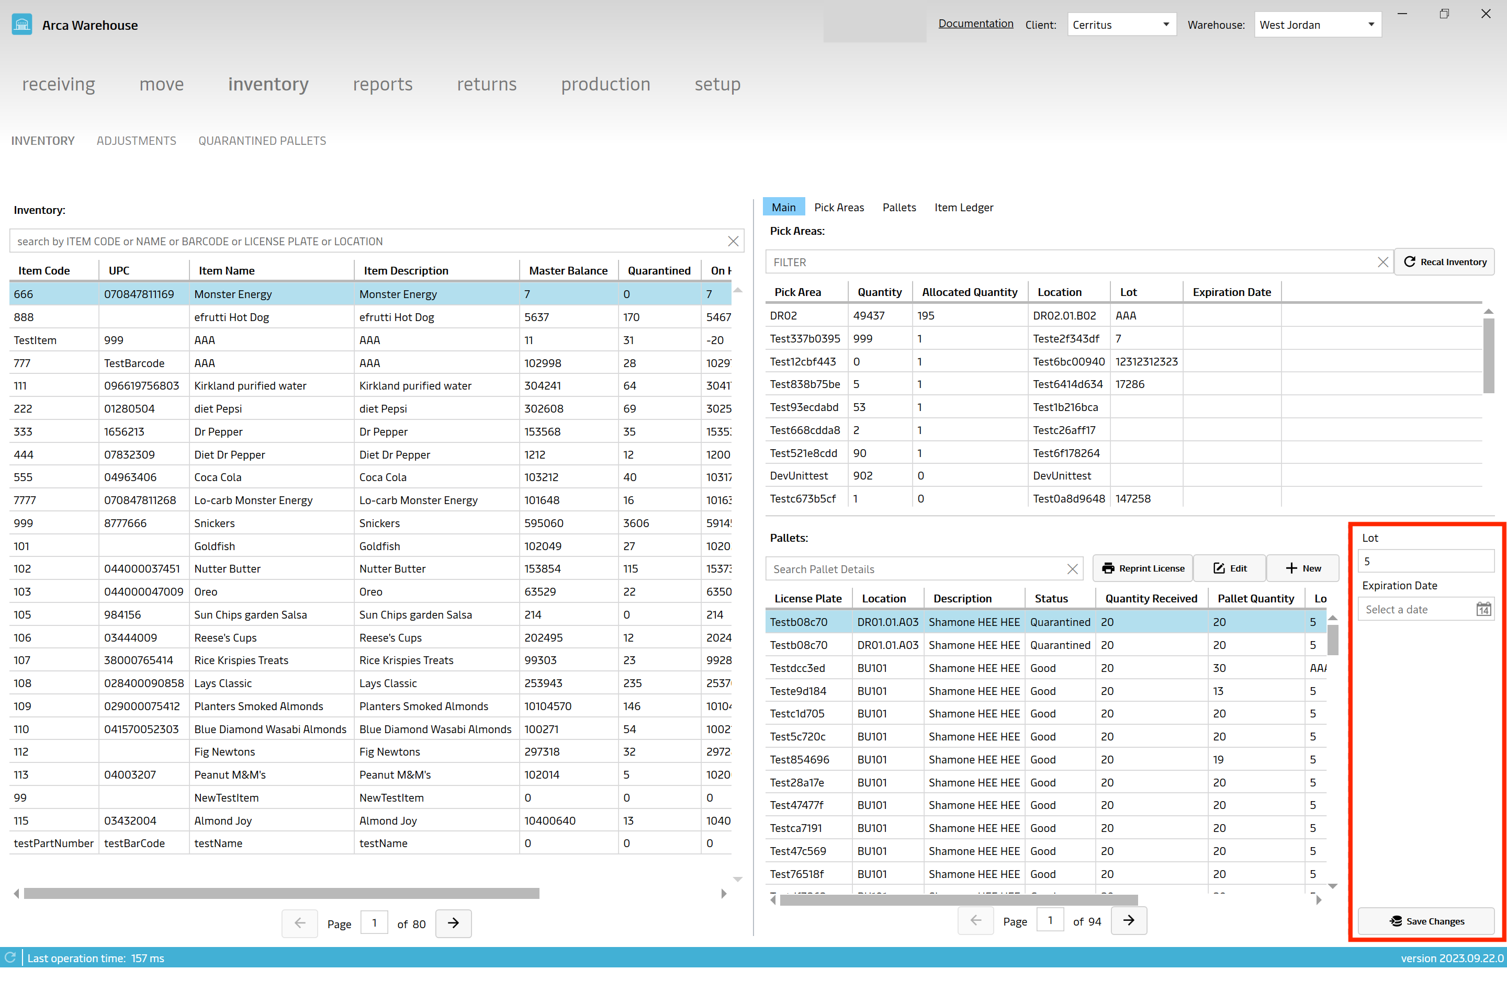Open the Warehouse dropdown showing West Jordan
This screenshot has height=1004, width=1507.
tap(1318, 25)
